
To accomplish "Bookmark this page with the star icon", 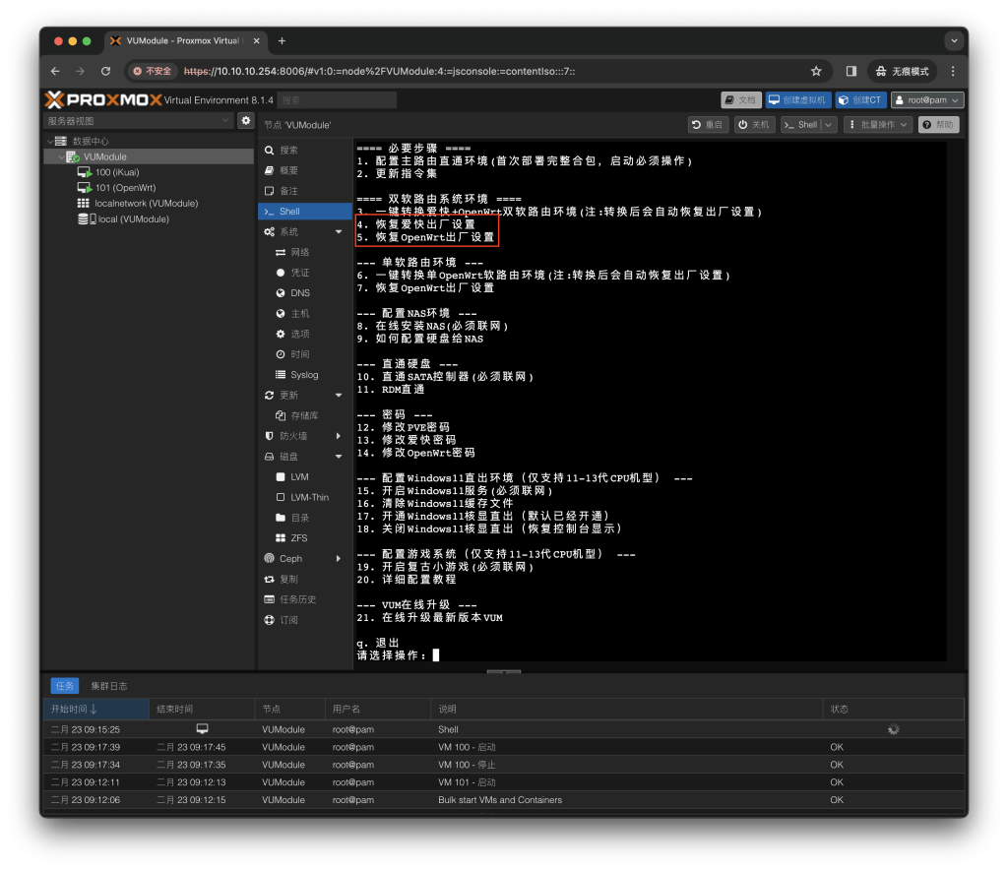I will point(815,71).
